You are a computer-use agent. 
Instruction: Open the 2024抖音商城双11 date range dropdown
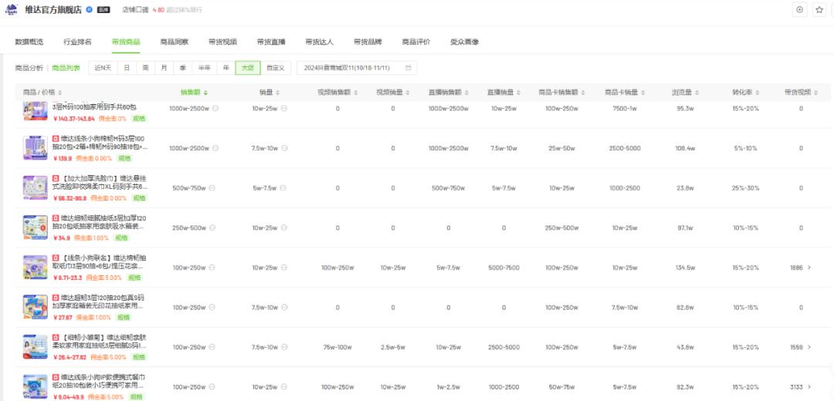[x=357, y=68]
